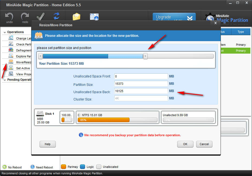Minimize the MiniAide window
Viewport: 252px width, 176px height.
coord(230,3)
